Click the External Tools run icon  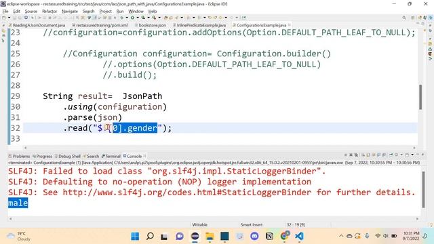(154, 18)
